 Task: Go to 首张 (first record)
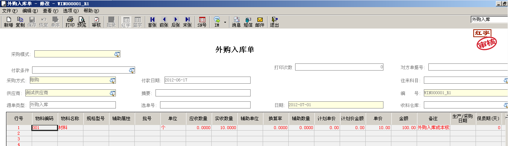coord(152,22)
